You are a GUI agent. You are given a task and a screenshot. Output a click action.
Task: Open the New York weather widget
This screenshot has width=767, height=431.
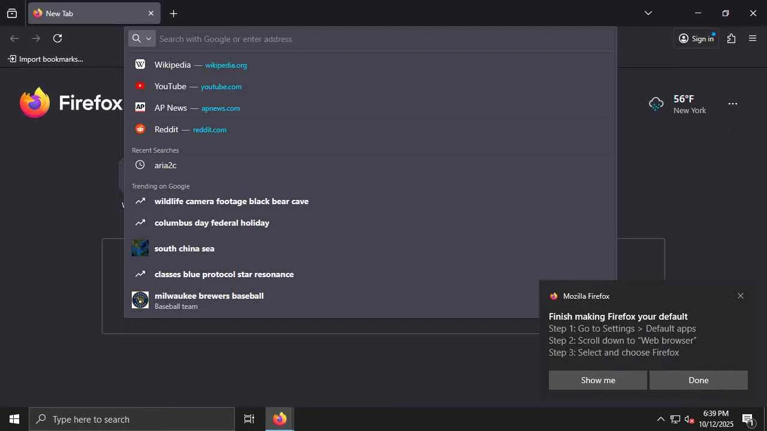click(x=678, y=104)
